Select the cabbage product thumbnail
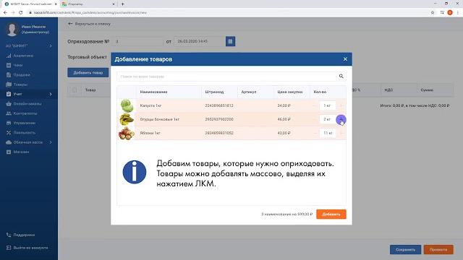Viewport: 463px width, 260px height. [x=127, y=105]
